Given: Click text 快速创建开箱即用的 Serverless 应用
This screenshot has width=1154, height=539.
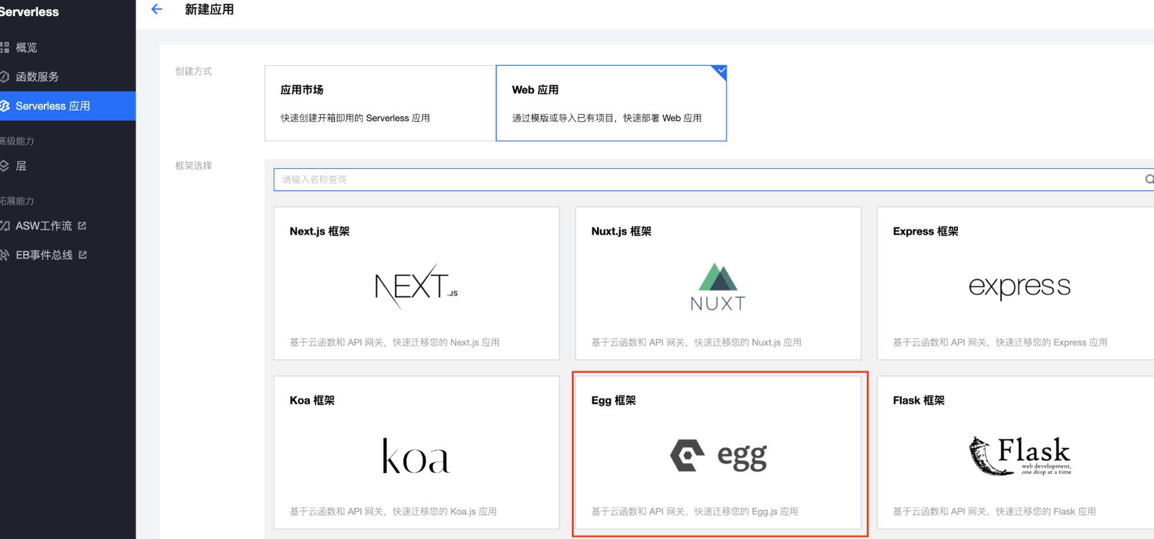Looking at the screenshot, I should [355, 118].
